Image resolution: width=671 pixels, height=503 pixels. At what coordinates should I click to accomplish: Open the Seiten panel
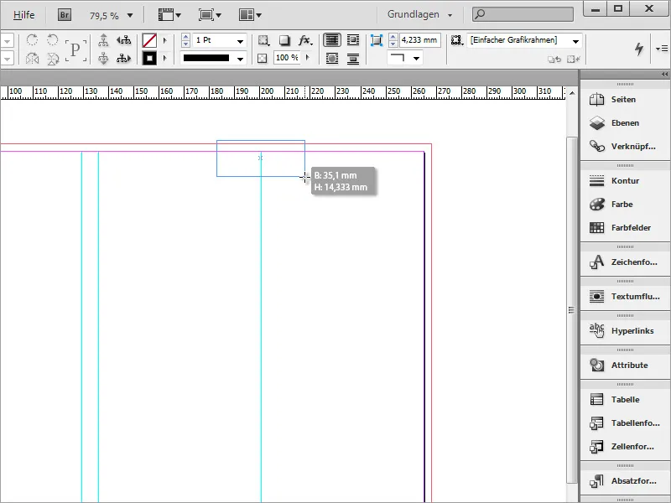625,100
